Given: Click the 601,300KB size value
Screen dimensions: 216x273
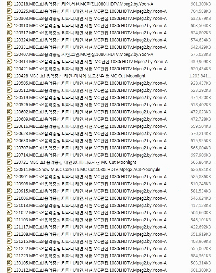Looking at the screenshot, I should point(201,4).
